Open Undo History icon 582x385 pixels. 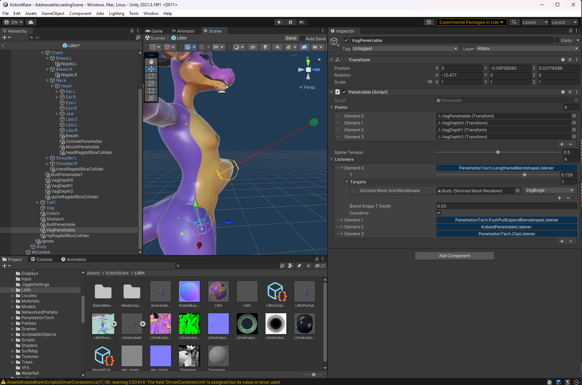coord(429,22)
